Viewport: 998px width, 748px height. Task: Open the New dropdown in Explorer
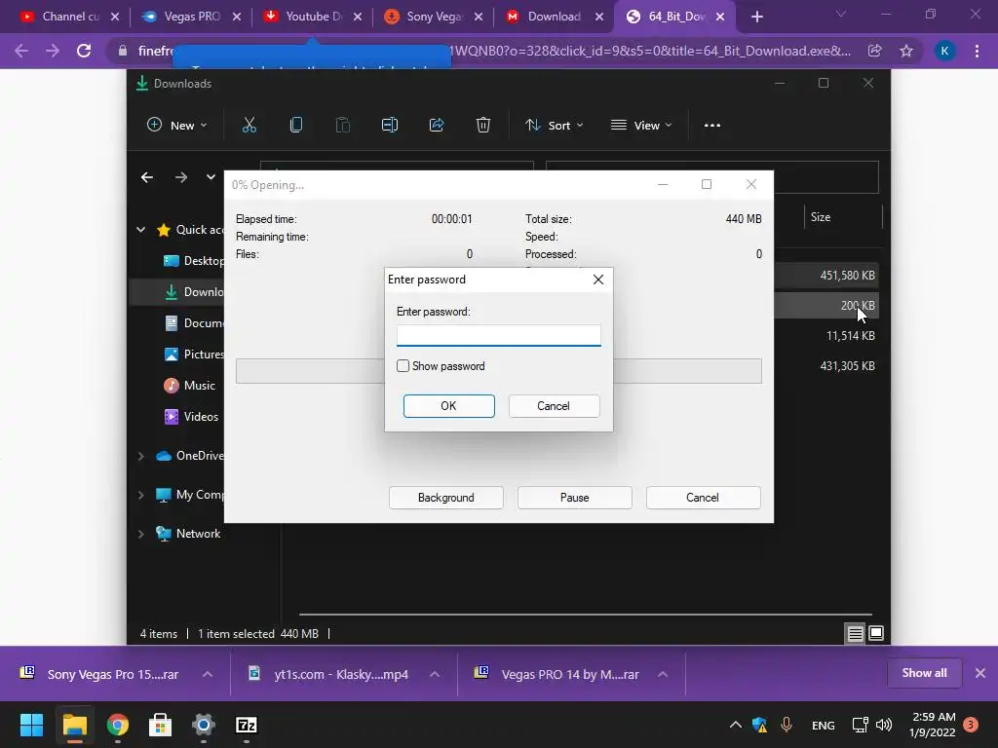coord(177,126)
